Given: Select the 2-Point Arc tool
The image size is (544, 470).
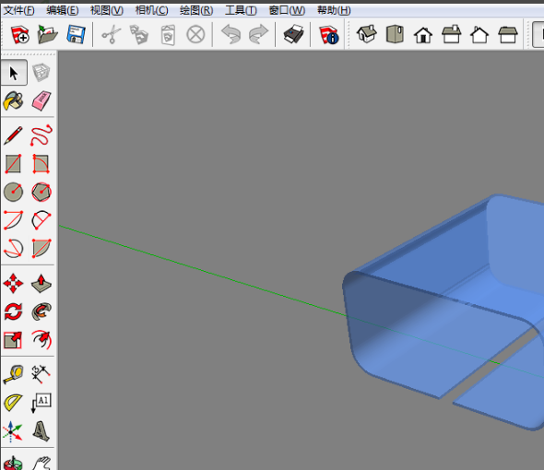Looking at the screenshot, I should click(x=41, y=220).
